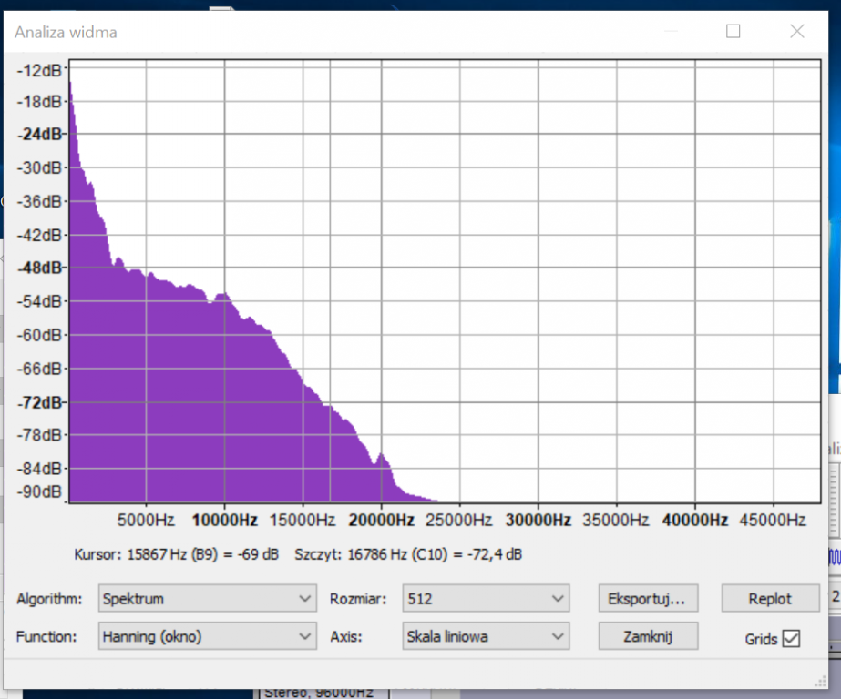This screenshot has height=699, width=841.
Task: Open the Function dropdown showing Hanning (okno)
Action: coord(207,636)
